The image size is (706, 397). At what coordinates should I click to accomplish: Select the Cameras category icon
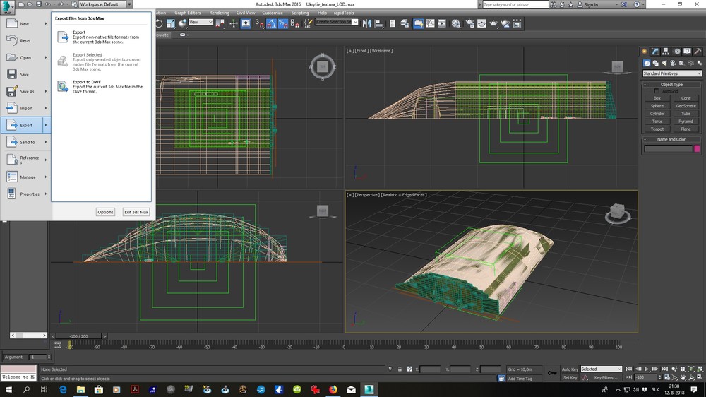pyautogui.click(x=671, y=63)
